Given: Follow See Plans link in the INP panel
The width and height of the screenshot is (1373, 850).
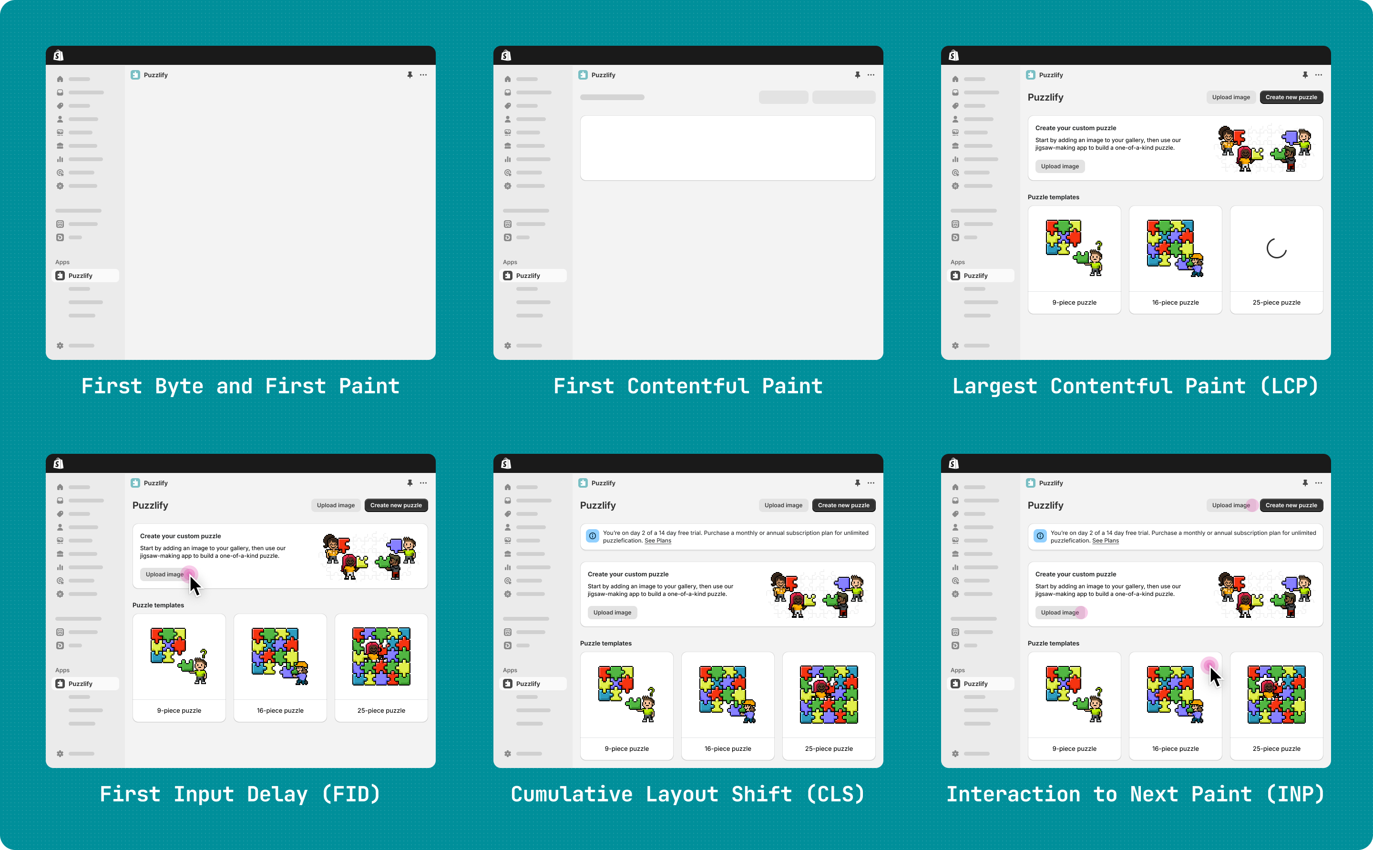Looking at the screenshot, I should coord(1105,541).
